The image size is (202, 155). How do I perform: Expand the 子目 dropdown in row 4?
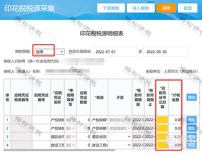click(120, 145)
